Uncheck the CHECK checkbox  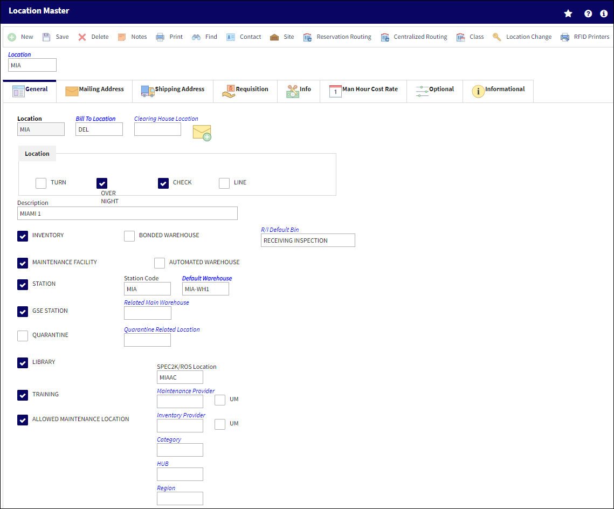pos(163,183)
